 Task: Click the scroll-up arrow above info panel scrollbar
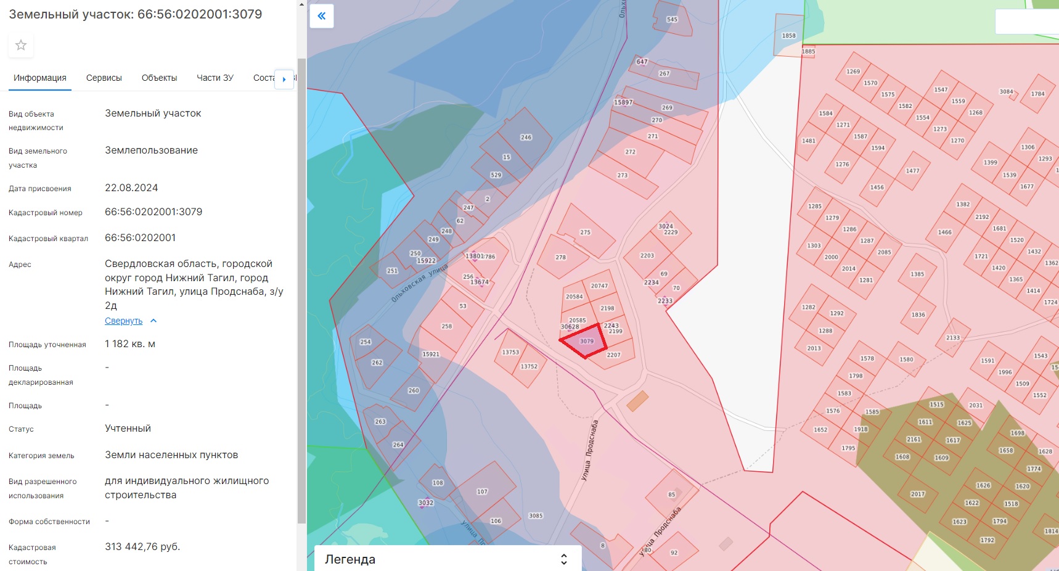click(301, 4)
